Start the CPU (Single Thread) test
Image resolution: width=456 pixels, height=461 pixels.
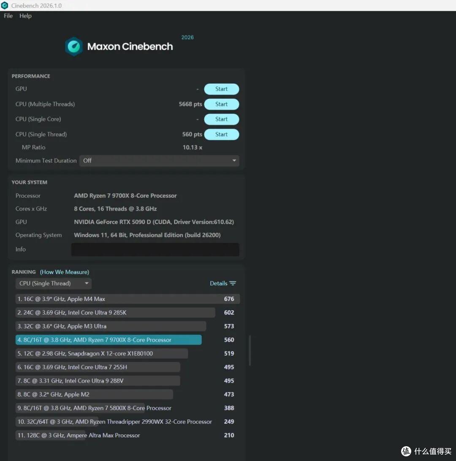pyautogui.click(x=221, y=134)
